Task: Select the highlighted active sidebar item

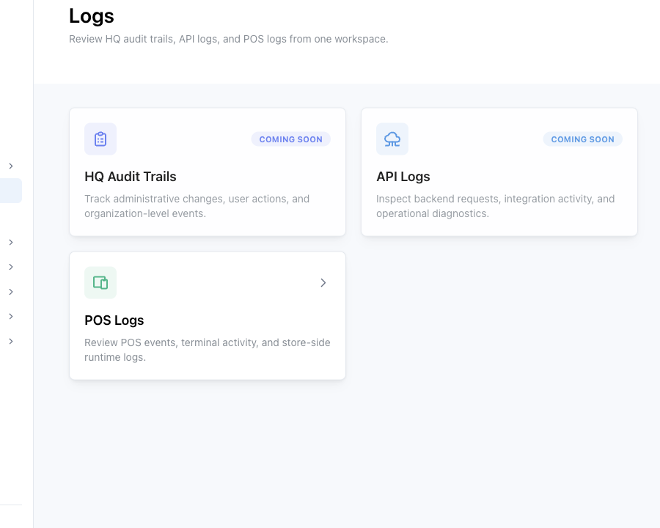Action: (x=11, y=191)
